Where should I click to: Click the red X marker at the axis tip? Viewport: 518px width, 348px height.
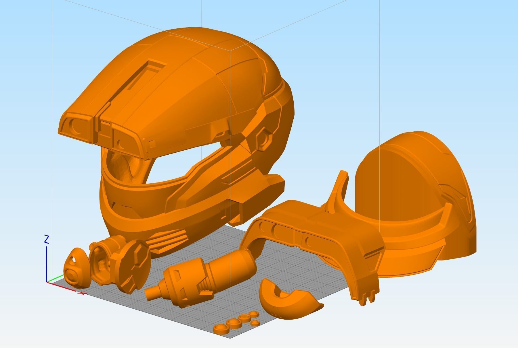[x=81, y=293]
